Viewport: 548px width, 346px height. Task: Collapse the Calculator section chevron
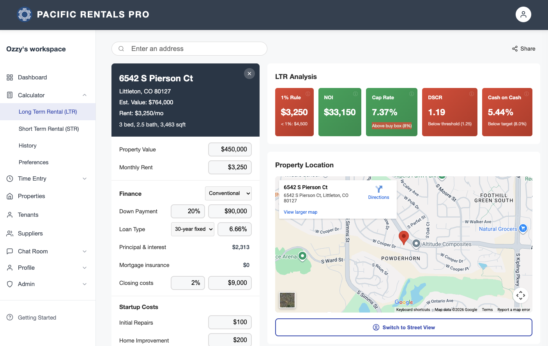pyautogui.click(x=85, y=95)
